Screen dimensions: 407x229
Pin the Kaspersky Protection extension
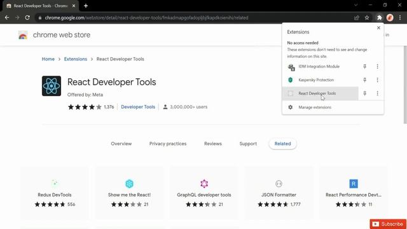[x=364, y=80]
